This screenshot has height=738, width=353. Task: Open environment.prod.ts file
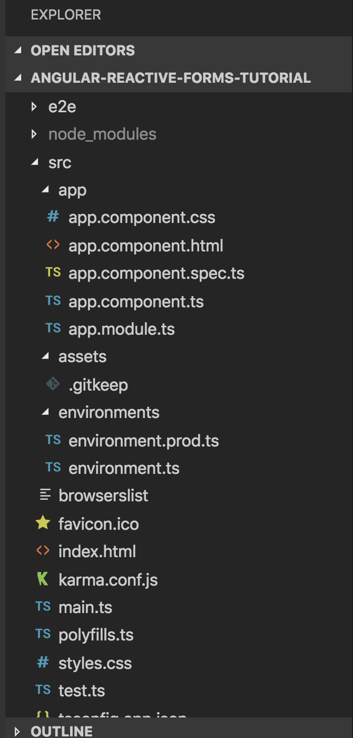[x=144, y=440]
